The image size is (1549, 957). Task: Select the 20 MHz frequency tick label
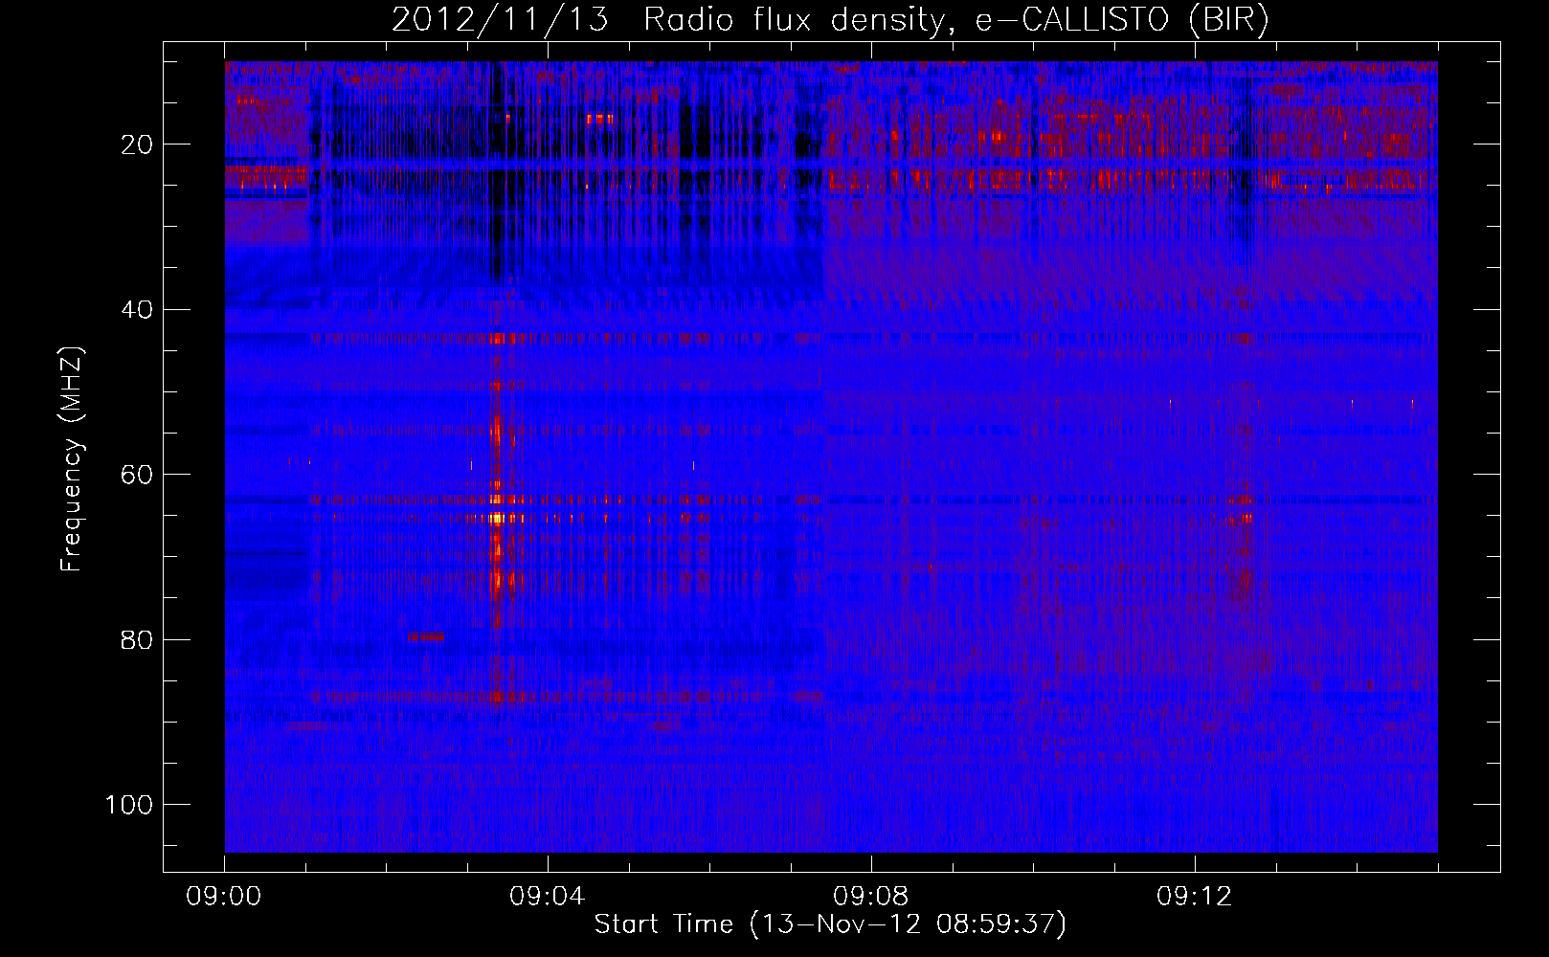coord(138,145)
